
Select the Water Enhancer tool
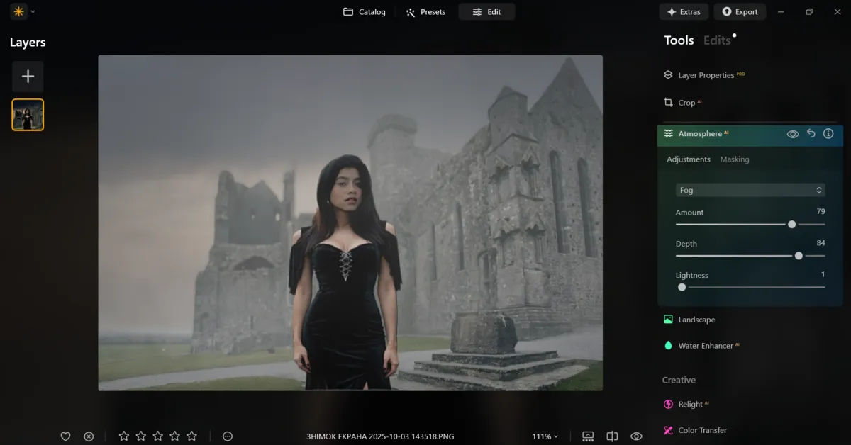tap(705, 346)
